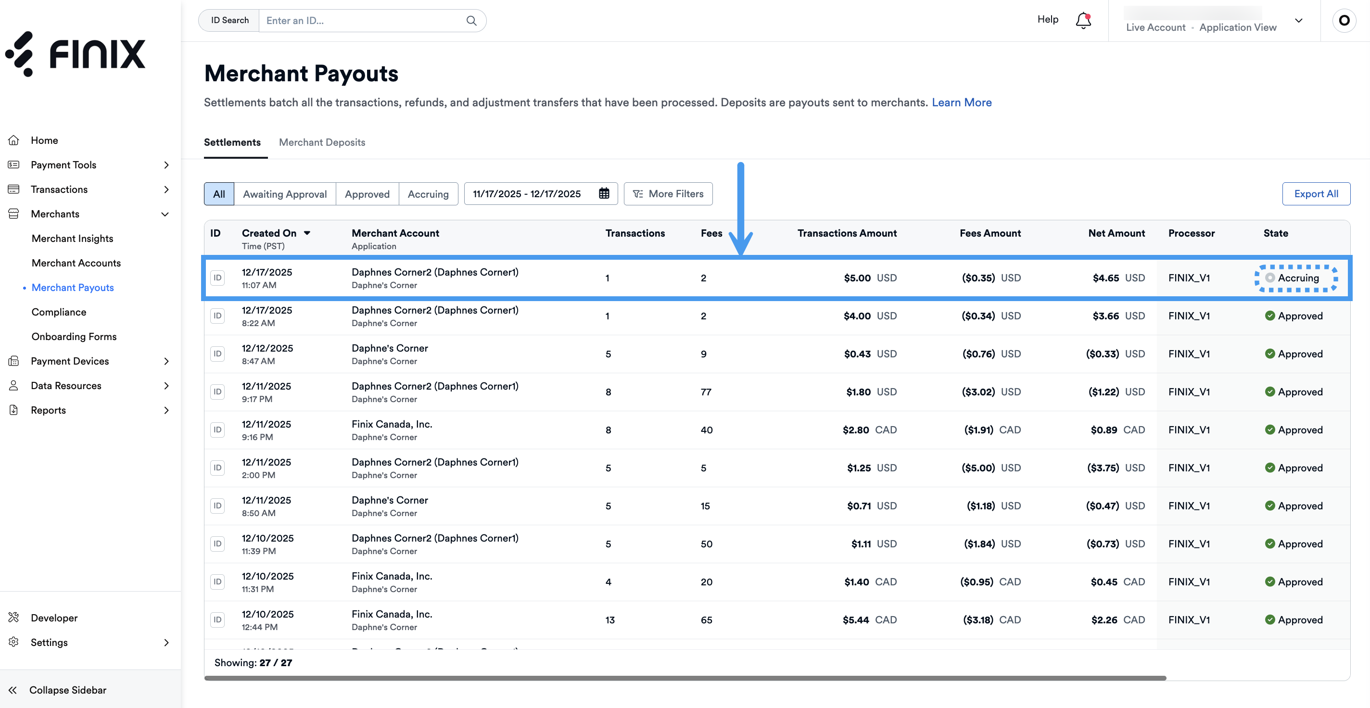Open Merchant Insights in the sidebar
Image resolution: width=1370 pixels, height=708 pixels.
[x=72, y=238]
